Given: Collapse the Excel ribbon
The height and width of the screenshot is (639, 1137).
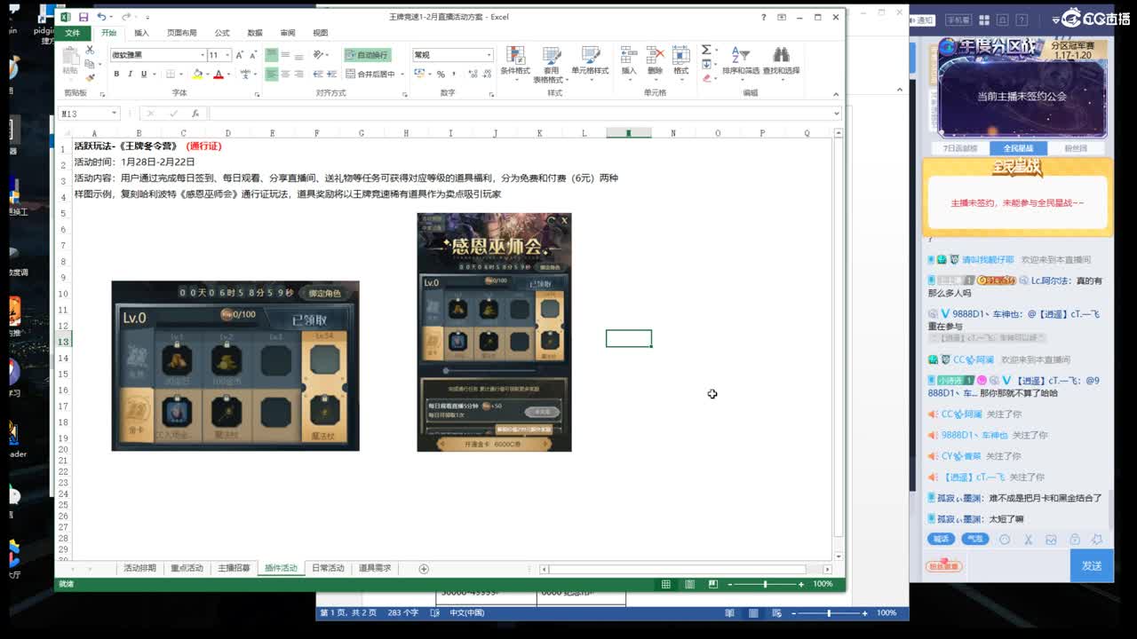Looking at the screenshot, I should coord(836,93).
